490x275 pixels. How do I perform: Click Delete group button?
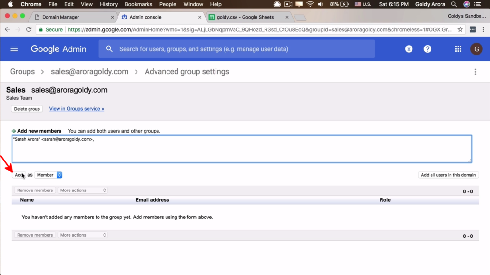click(27, 109)
